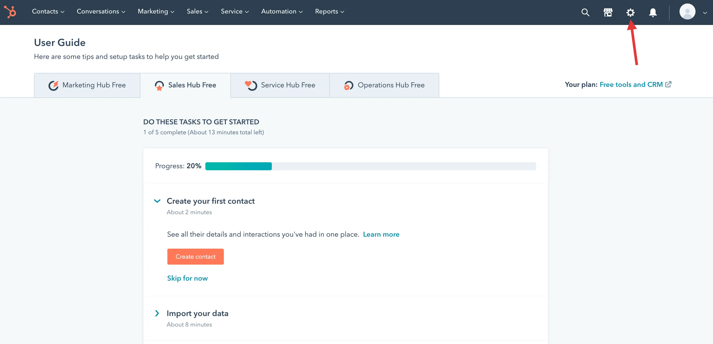This screenshot has width=713, height=344.
Task: Open the Learn more link
Action: [x=381, y=234]
